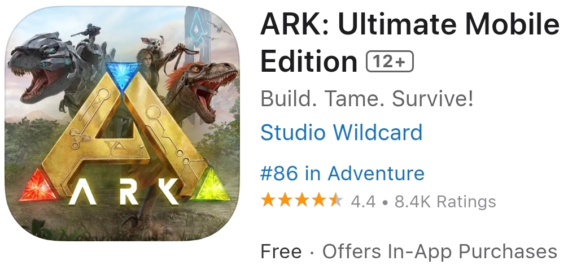Click the Build. Tame. Survive! subtitle
The width and height of the screenshot is (568, 265).
pos(367,98)
